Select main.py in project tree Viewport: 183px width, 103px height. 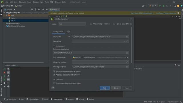point(13,18)
